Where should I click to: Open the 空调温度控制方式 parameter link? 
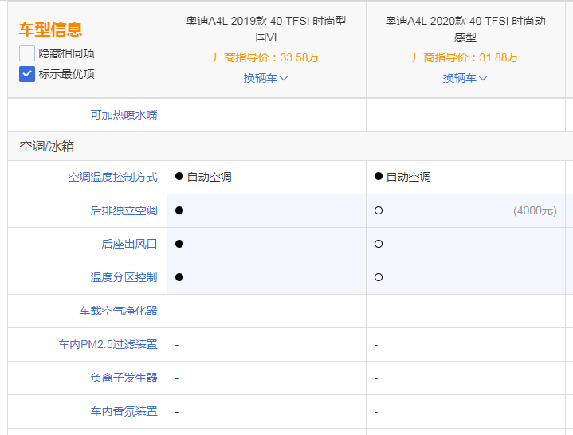(x=112, y=177)
